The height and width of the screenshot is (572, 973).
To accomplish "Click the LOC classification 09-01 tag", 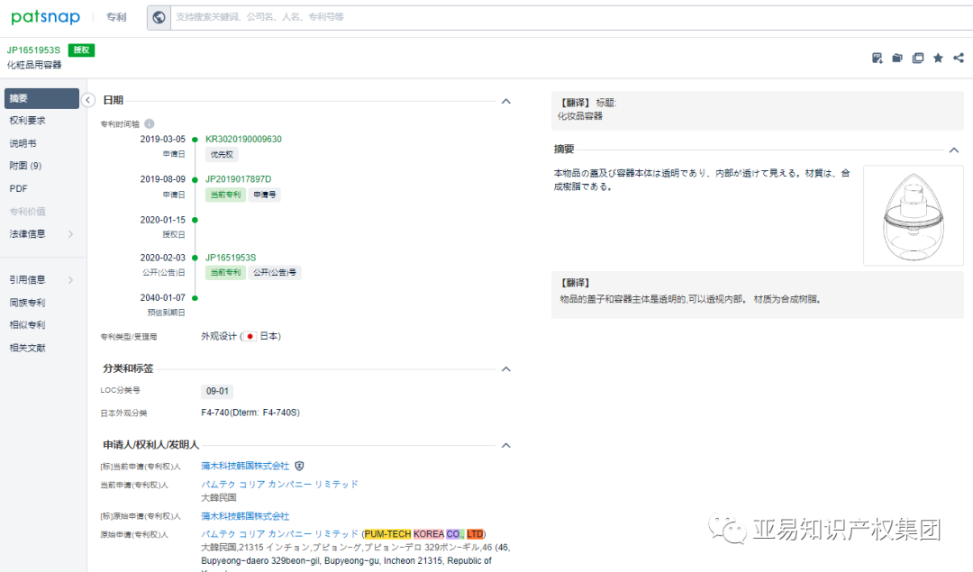I will pos(216,390).
